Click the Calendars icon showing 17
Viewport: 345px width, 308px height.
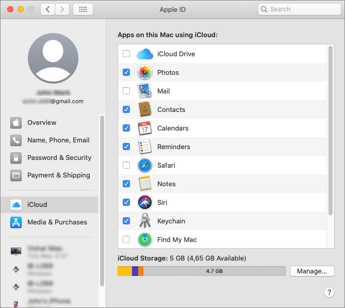pos(145,128)
